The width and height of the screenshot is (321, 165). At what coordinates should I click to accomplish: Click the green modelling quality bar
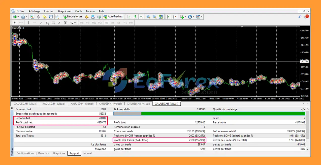point(223,114)
